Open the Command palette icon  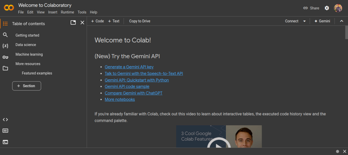(5, 131)
